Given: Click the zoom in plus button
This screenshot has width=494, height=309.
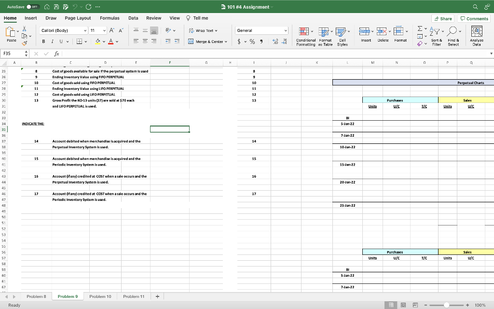Looking at the screenshot, I should pyautogui.click(x=467, y=305).
